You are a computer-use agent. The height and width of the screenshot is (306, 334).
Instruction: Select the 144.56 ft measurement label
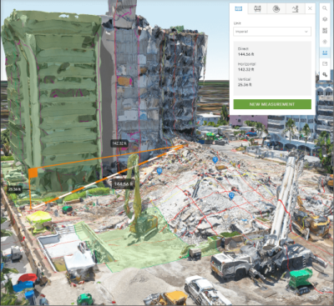point(123,183)
